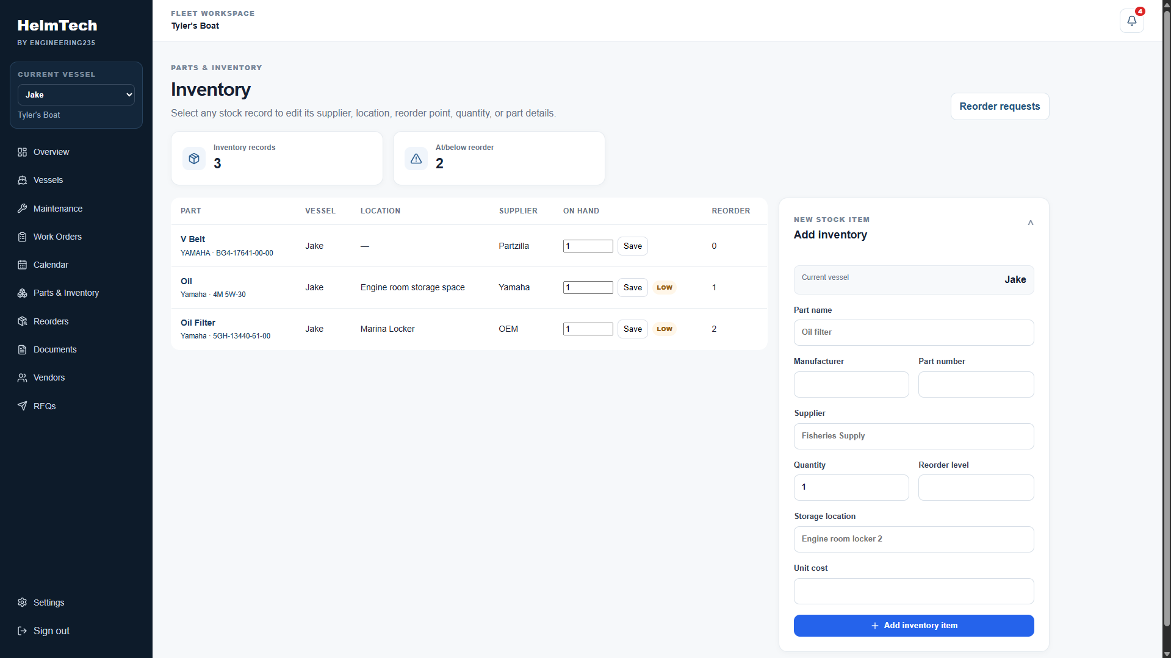This screenshot has height=658, width=1171.
Task: Click the RFQs paper plane icon
Action: [23, 406]
